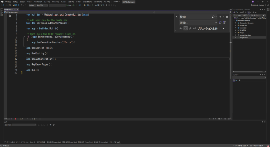Switch to パッケージ マネージャー コンソール tab

coord(26,142)
